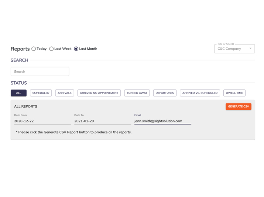Switch to TURNED AWAY reports

click(137, 93)
